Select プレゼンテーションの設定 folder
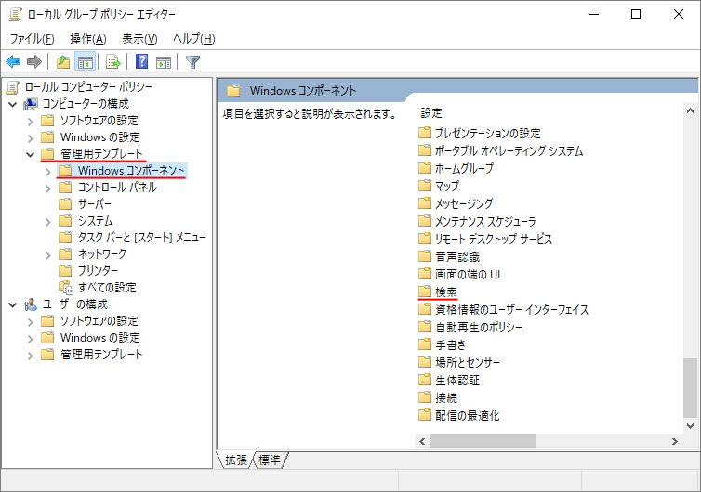The height and width of the screenshot is (492, 701). point(488,133)
